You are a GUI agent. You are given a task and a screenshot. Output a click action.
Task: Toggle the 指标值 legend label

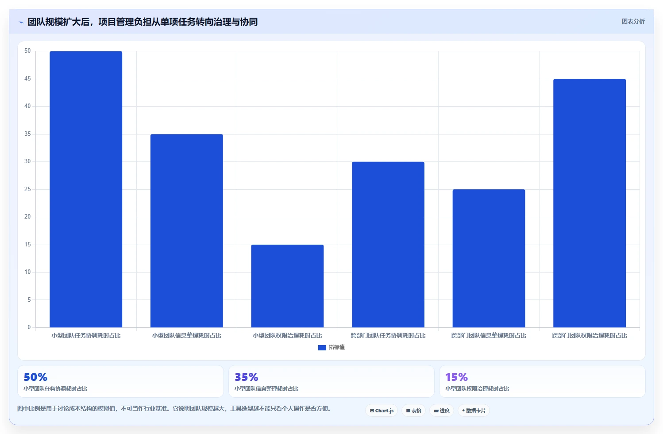[337, 348]
